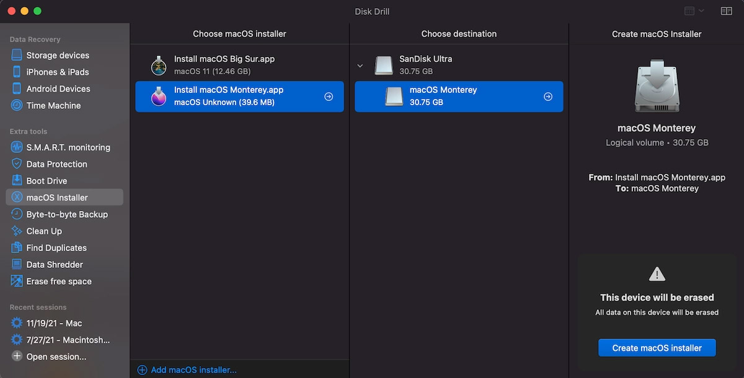The width and height of the screenshot is (744, 378).
Task: Click the Erase free space icon
Action: click(x=17, y=281)
